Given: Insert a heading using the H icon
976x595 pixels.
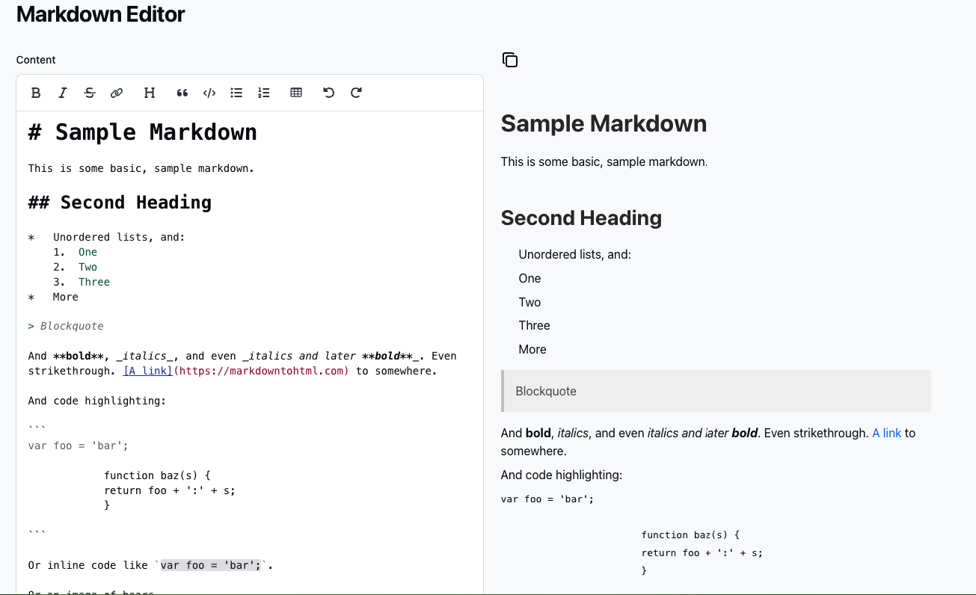Looking at the screenshot, I should click(x=149, y=92).
